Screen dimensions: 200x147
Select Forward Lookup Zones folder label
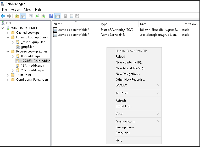pos(32,37)
